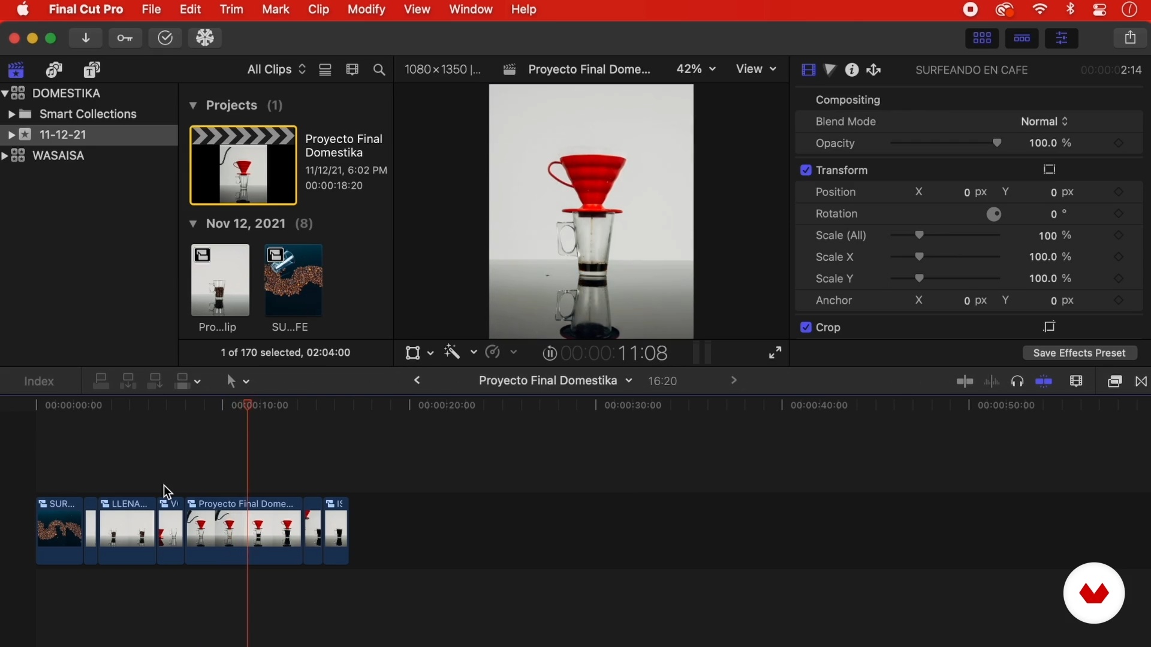The image size is (1151, 647).
Task: Open the 42% viewer zoom dropdown
Action: 695,69
